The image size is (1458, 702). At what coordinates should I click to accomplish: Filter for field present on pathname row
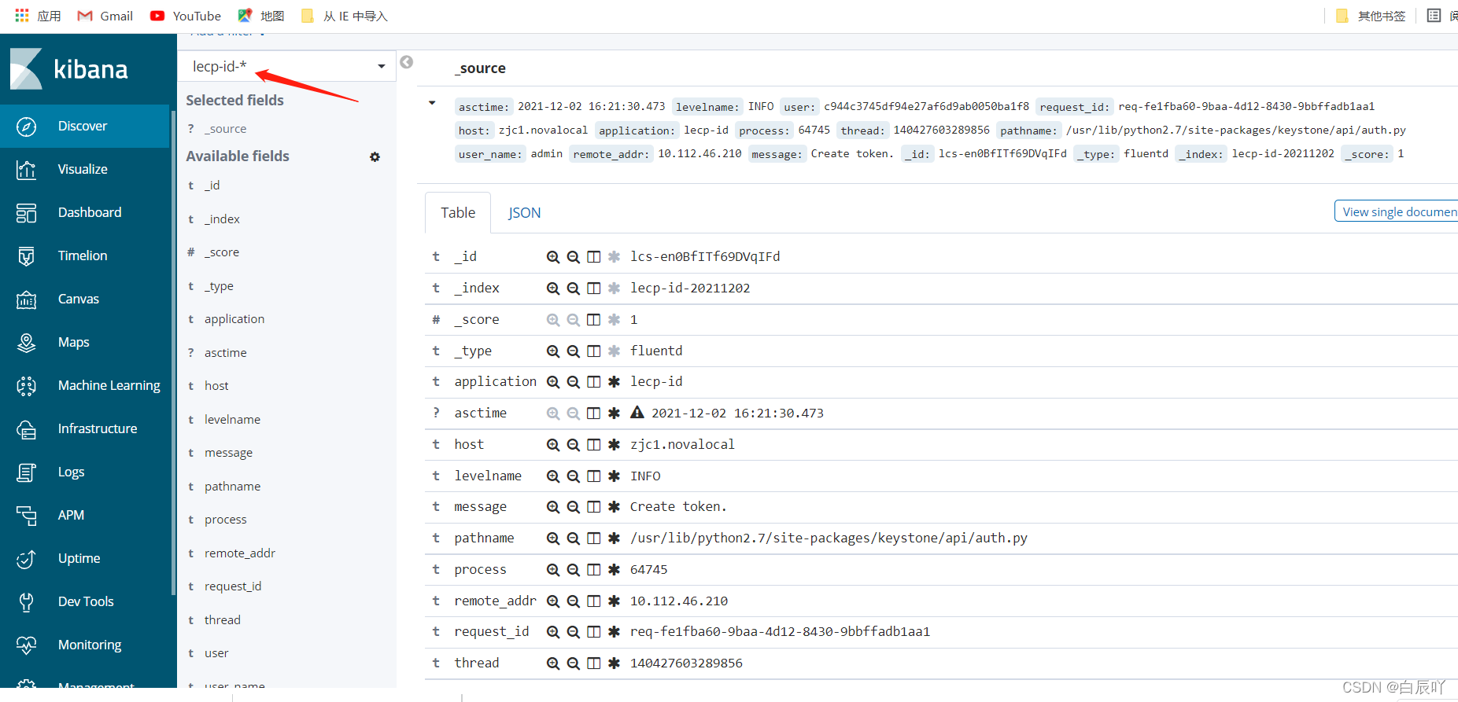615,538
